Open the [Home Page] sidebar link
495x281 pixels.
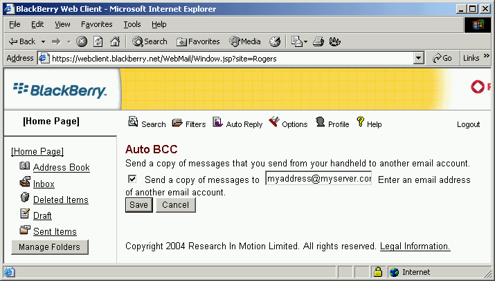tap(37, 151)
